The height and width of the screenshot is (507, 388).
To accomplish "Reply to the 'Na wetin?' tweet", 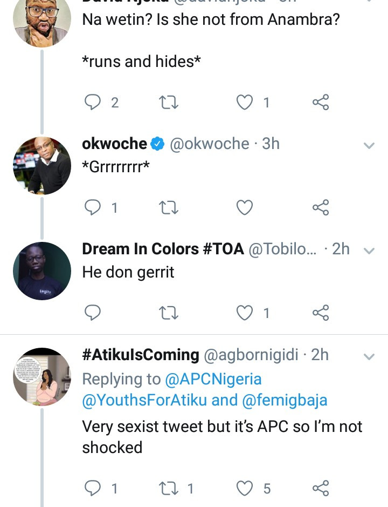I will coord(94,102).
